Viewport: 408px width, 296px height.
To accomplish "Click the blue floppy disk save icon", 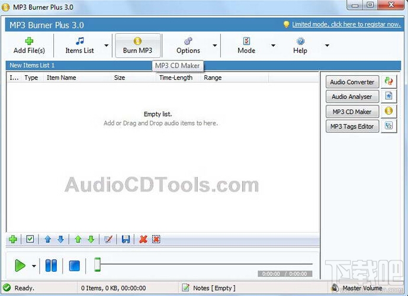I will pos(126,239).
